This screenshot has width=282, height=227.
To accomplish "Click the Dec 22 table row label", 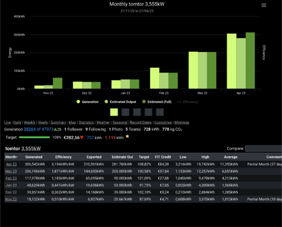I will 11,192.
